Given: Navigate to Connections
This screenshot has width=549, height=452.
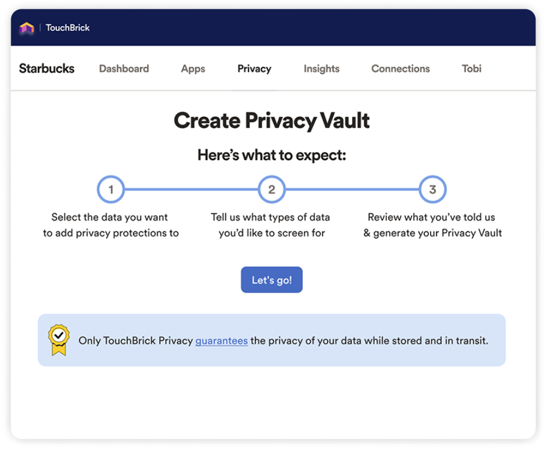Looking at the screenshot, I should [x=400, y=69].
